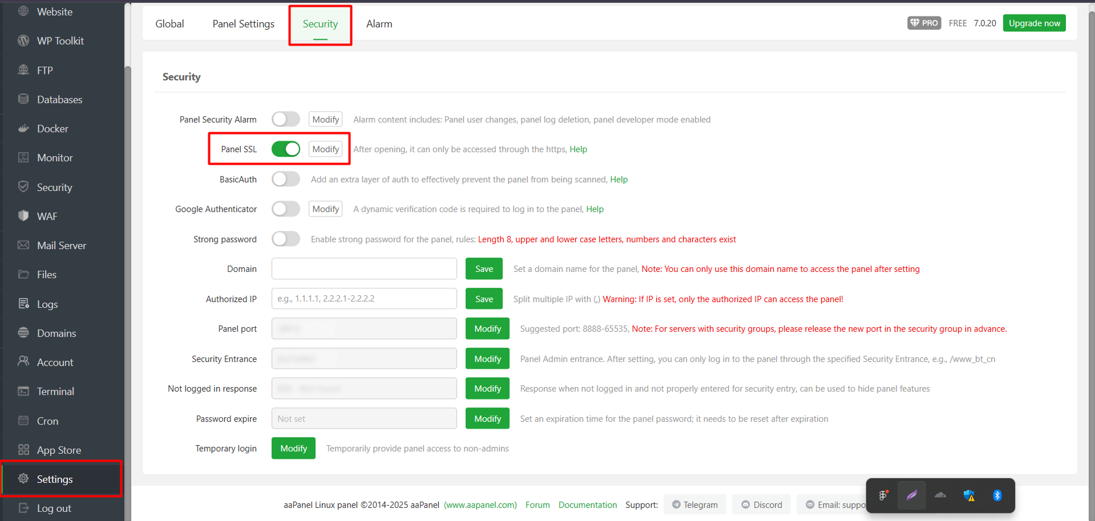Enable the BasicAuth toggle
The width and height of the screenshot is (1095, 521).
(x=286, y=180)
